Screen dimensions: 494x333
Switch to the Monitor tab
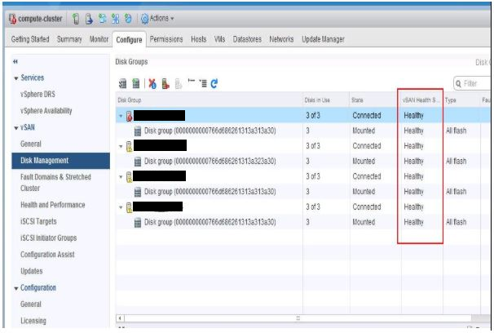[99, 39]
